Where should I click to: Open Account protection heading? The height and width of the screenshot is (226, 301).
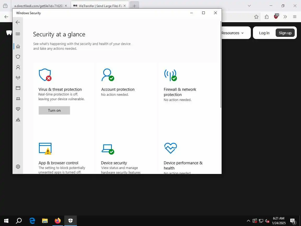[118, 89]
